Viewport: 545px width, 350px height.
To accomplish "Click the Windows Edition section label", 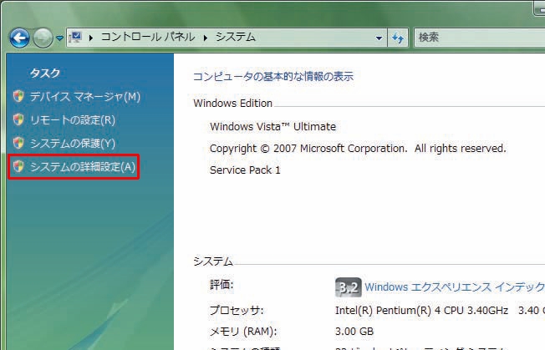I will [232, 104].
